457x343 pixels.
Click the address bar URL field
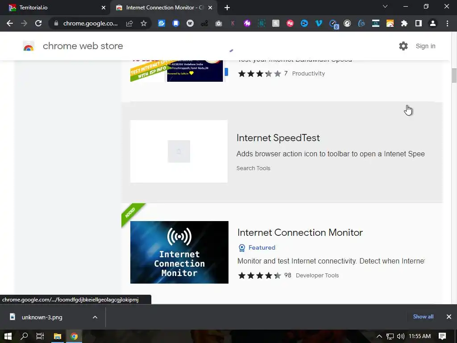90,23
